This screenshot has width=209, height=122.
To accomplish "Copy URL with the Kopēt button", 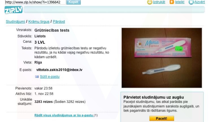I will [74, 2].
